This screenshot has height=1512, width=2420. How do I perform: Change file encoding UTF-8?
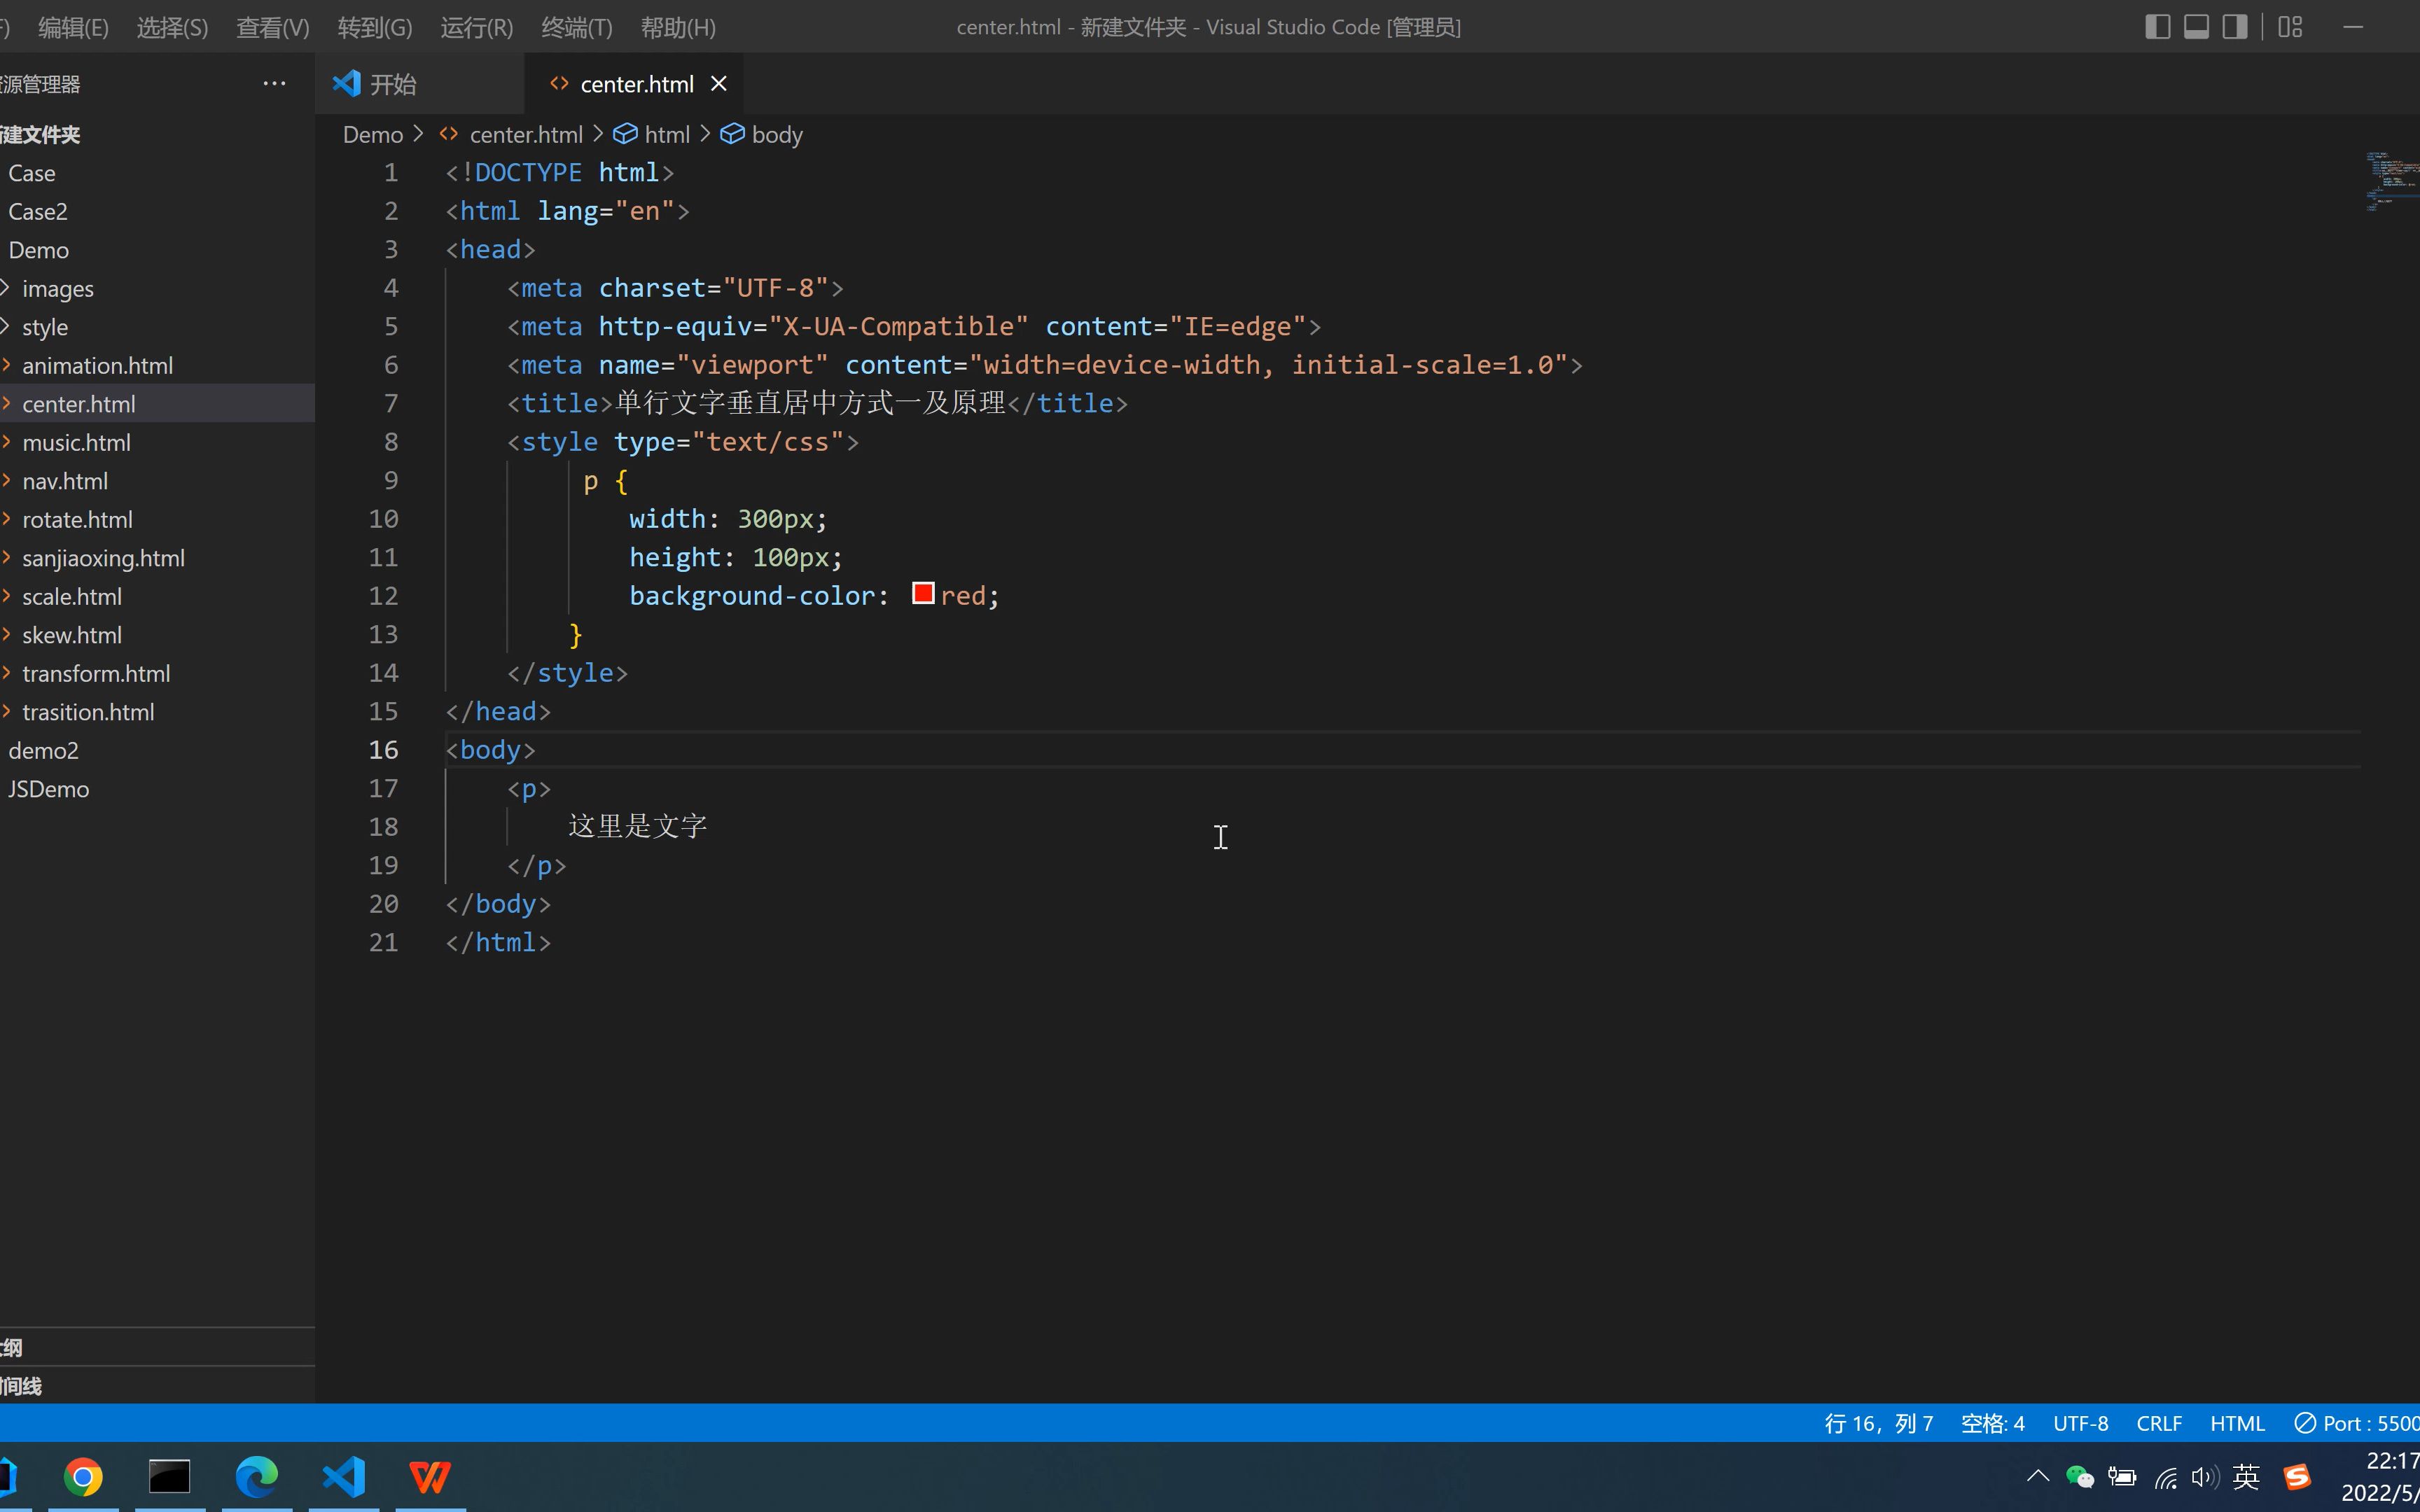point(2080,1423)
